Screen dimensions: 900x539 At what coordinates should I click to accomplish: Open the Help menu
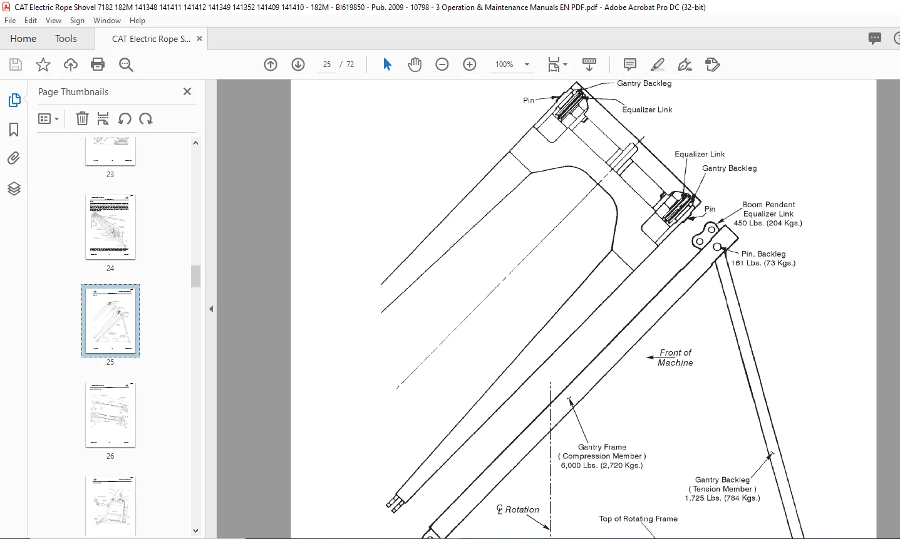pos(137,21)
